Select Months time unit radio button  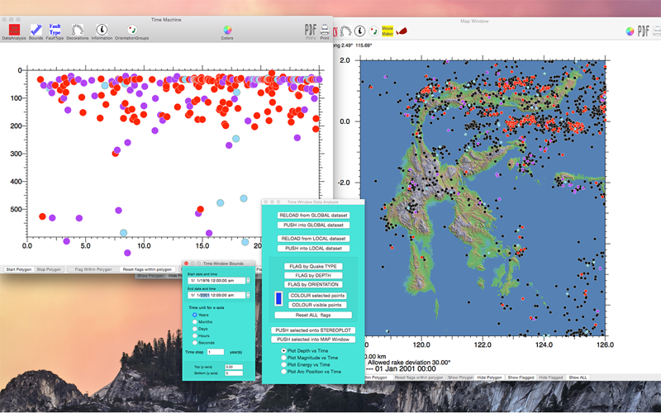pyautogui.click(x=195, y=322)
